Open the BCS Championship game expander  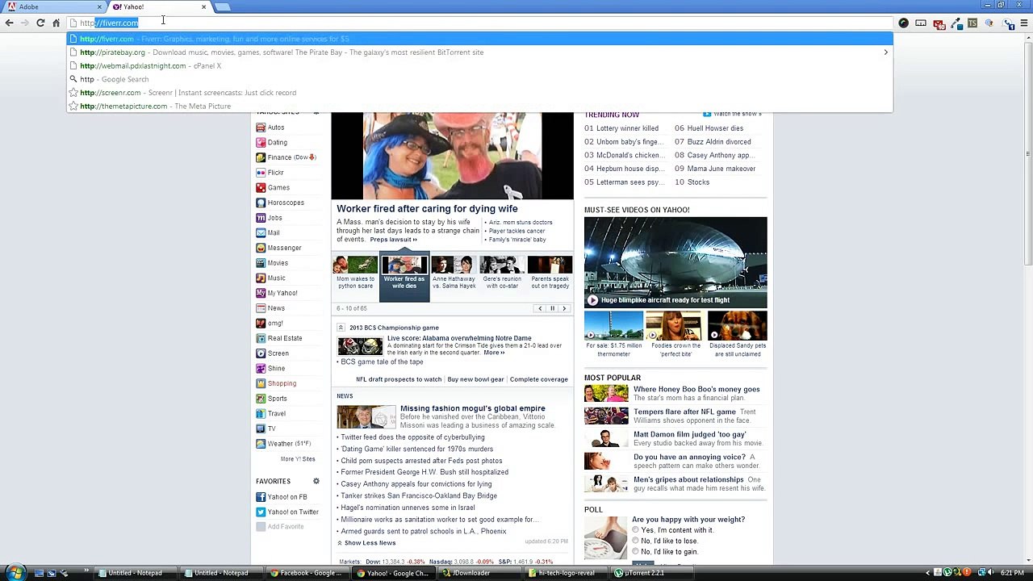pos(341,328)
